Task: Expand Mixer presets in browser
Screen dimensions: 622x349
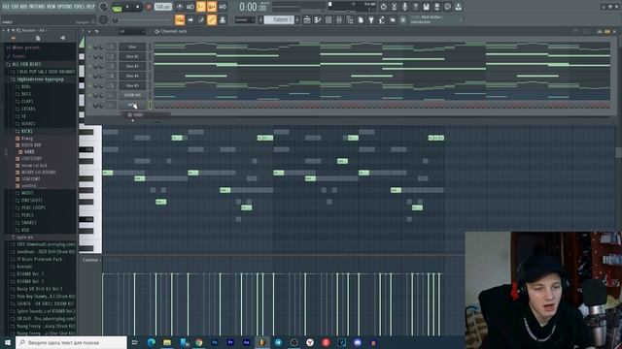Action: (26, 48)
